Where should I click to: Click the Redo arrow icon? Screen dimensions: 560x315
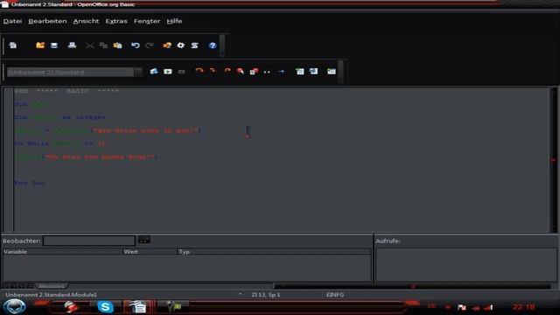click(150, 45)
